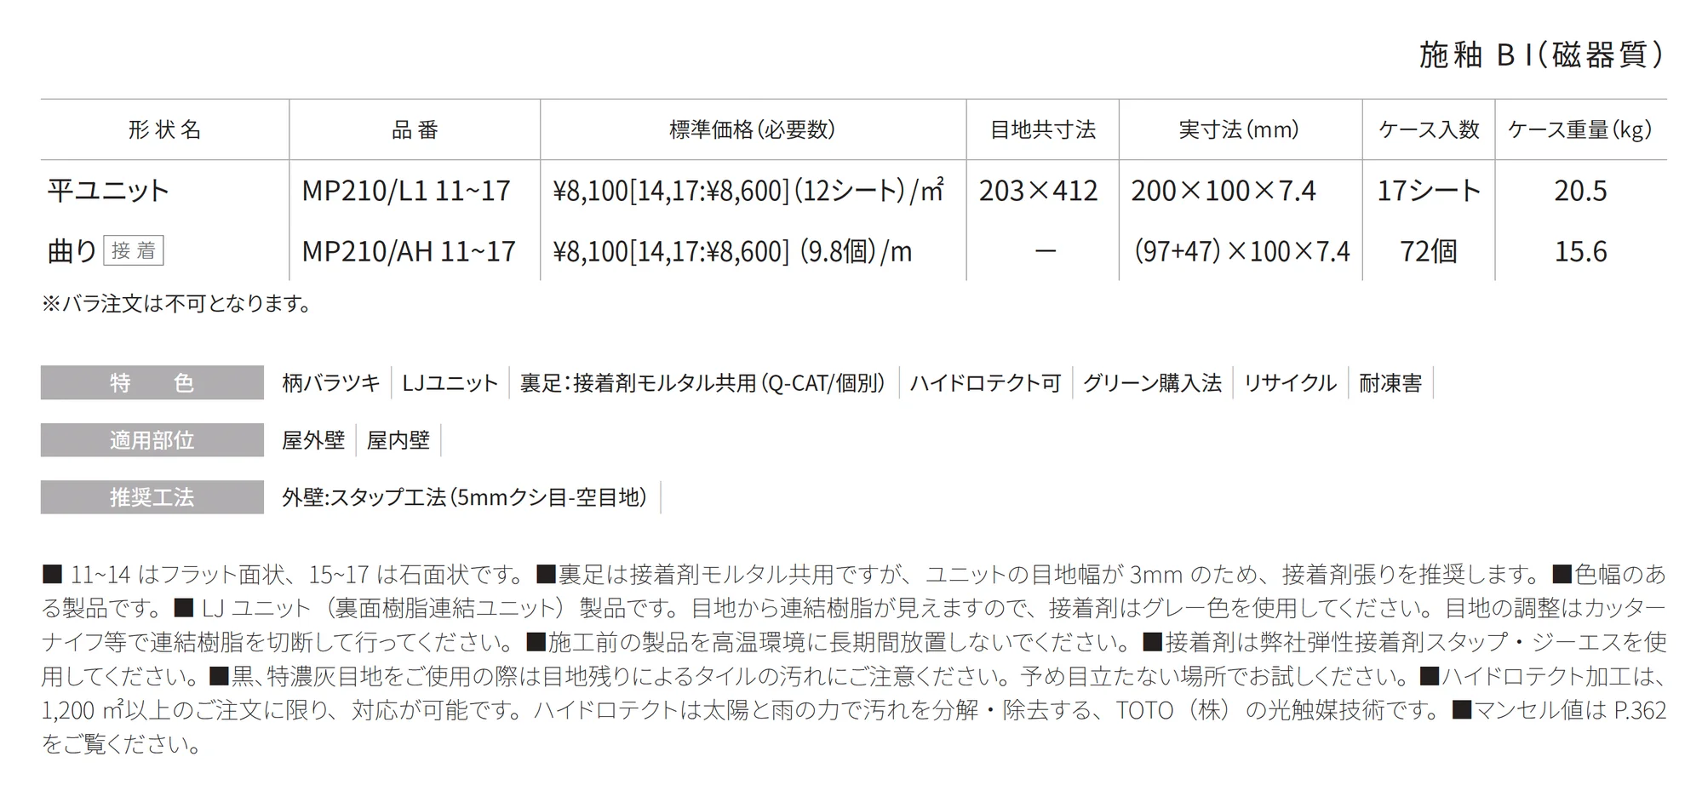This screenshot has height=791, width=1702.
Task: Click the 17シート case count
Action: tap(1429, 190)
